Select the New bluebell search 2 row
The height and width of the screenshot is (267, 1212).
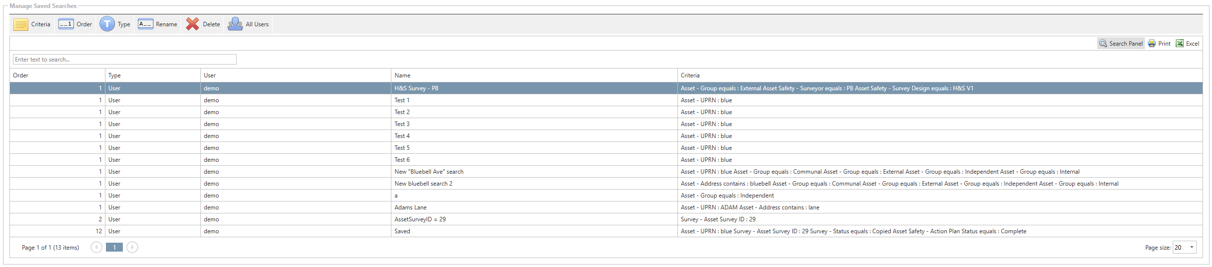[x=423, y=184]
